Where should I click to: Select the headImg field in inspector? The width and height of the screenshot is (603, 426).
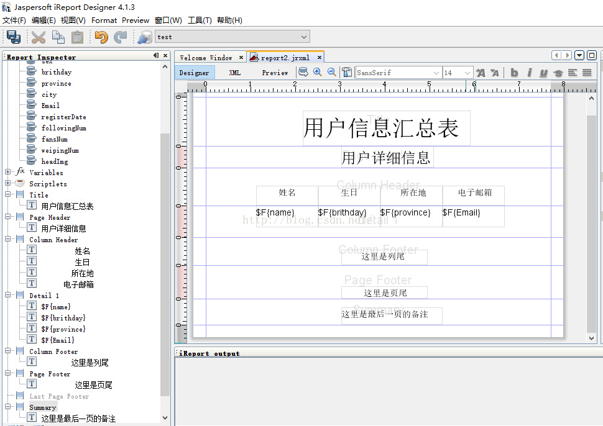[x=55, y=161]
